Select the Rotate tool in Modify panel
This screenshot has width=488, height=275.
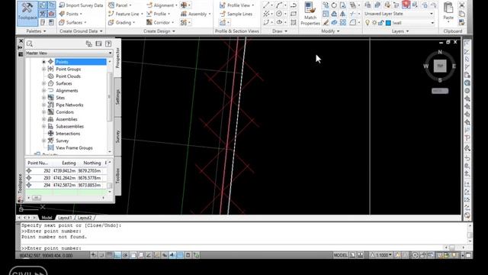tap(334, 5)
